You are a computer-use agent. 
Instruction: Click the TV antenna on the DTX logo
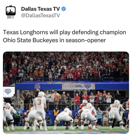click(11, 6)
